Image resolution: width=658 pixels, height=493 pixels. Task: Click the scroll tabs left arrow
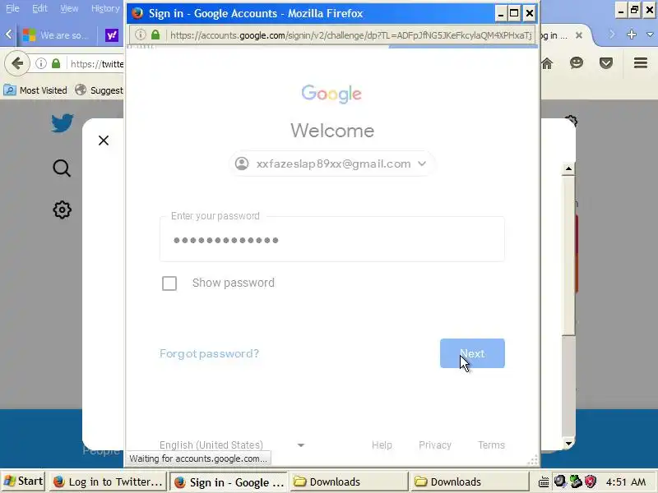click(8, 35)
